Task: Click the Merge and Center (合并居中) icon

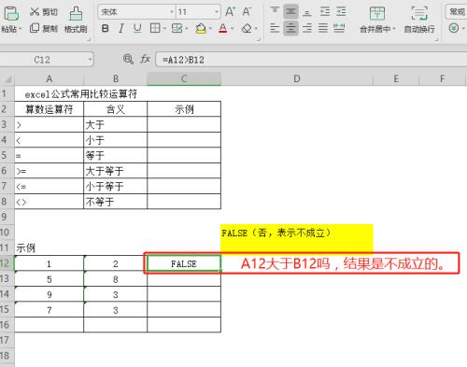Action: [x=377, y=14]
